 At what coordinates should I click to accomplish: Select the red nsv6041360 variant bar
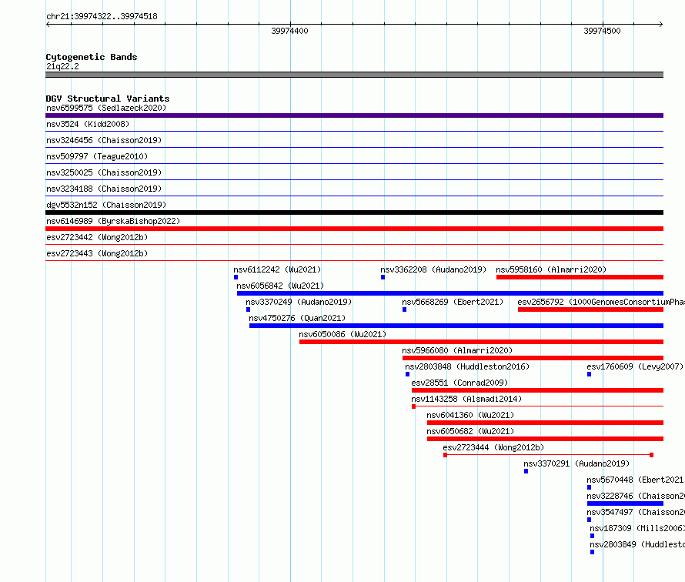pyautogui.click(x=545, y=423)
